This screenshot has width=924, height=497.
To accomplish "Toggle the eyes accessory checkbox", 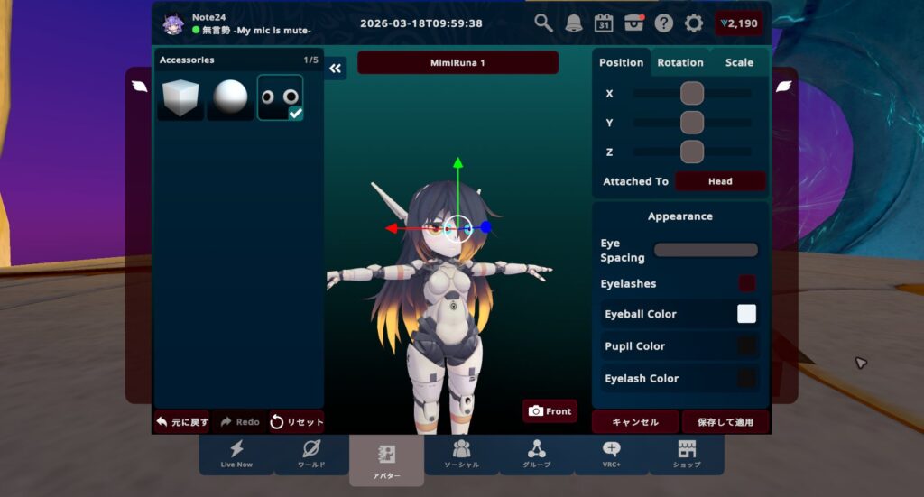I will click(295, 113).
